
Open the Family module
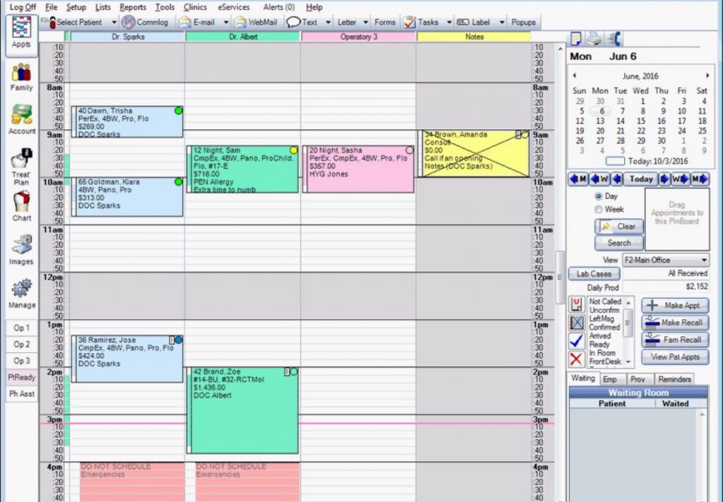click(21, 76)
